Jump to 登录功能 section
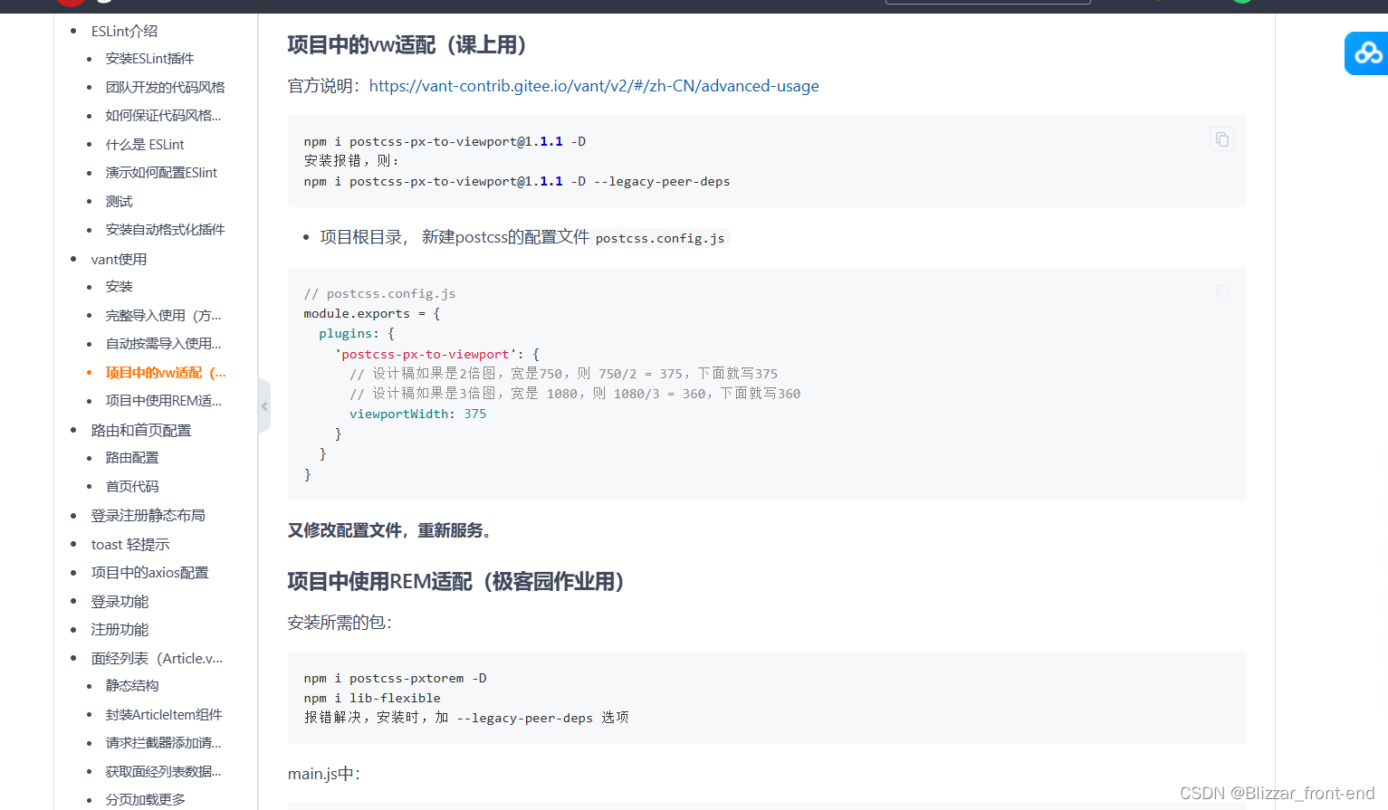 click(x=120, y=601)
